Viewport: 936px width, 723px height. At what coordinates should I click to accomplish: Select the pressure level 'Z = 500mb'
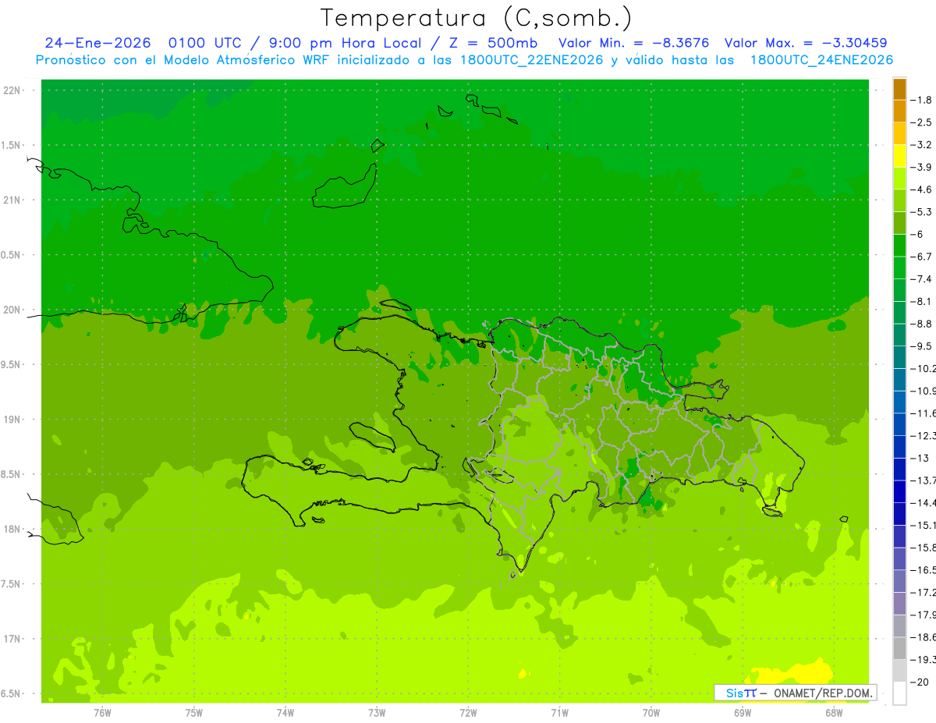point(491,43)
